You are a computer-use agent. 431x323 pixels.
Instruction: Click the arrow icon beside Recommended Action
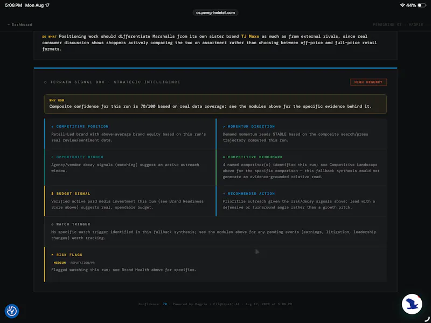pyautogui.click(x=224, y=194)
